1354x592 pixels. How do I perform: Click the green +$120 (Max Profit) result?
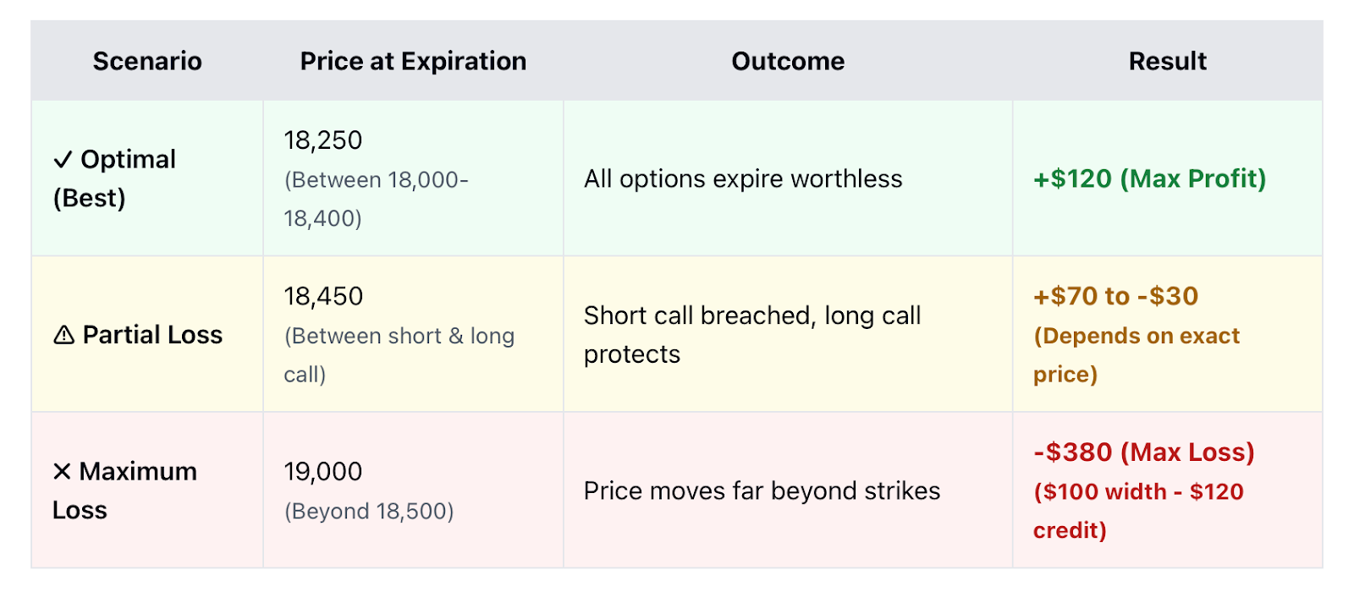1149,179
